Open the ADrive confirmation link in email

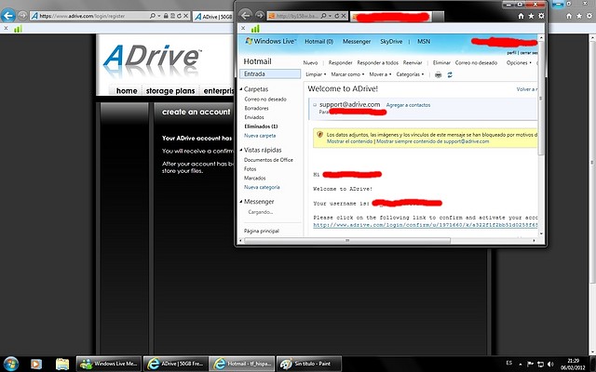[425, 225]
